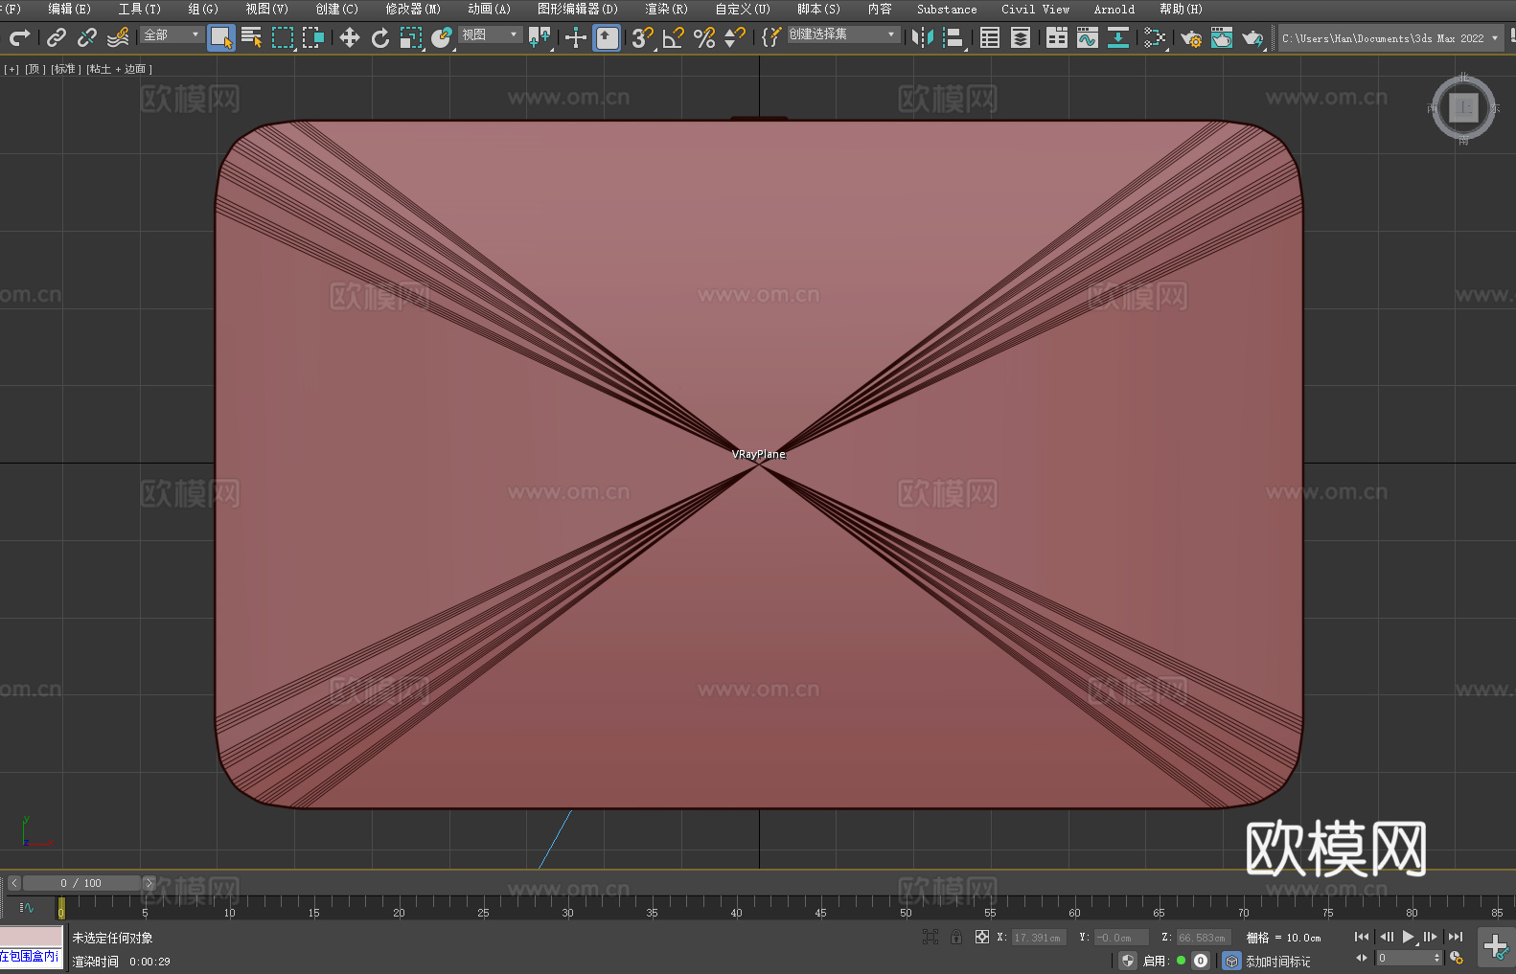Open Material Editor icon
The width and height of the screenshot is (1516, 974).
pyautogui.click(x=1155, y=37)
